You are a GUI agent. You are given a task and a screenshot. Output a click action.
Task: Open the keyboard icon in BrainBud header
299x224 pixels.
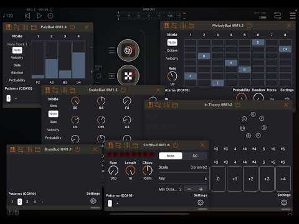coord(12,149)
